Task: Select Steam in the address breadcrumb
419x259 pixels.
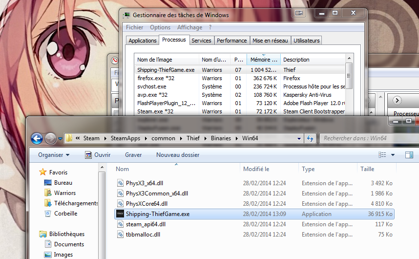Action: pyautogui.click(x=91, y=138)
